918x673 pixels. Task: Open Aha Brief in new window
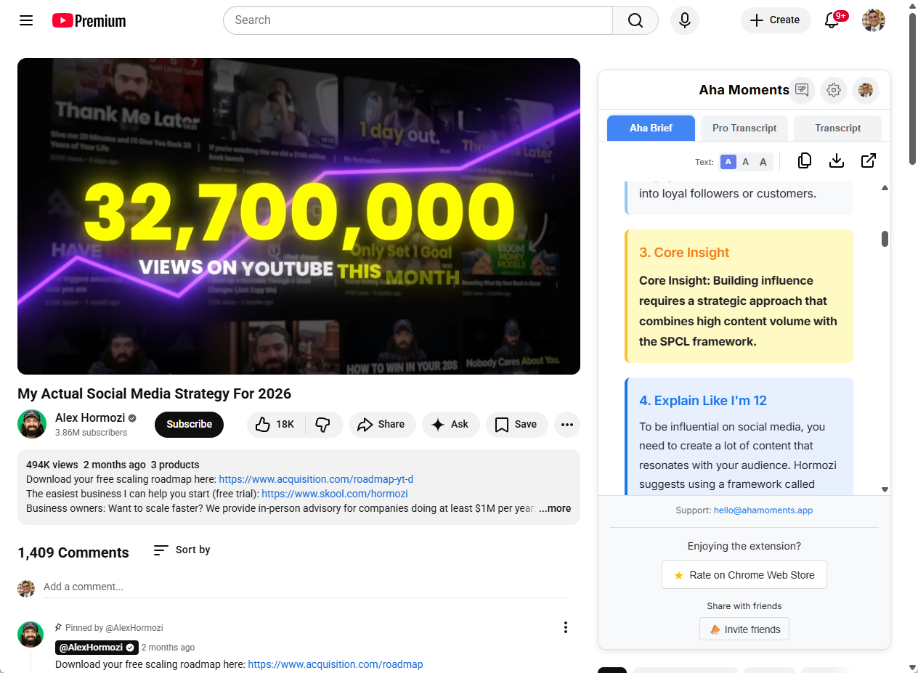tap(869, 161)
